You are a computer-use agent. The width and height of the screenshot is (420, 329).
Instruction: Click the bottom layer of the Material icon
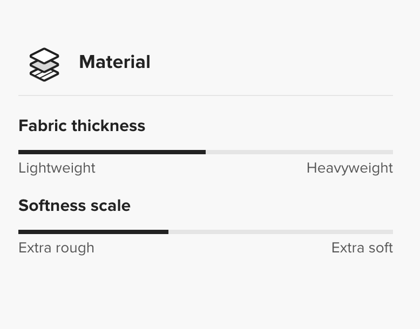pos(44,75)
